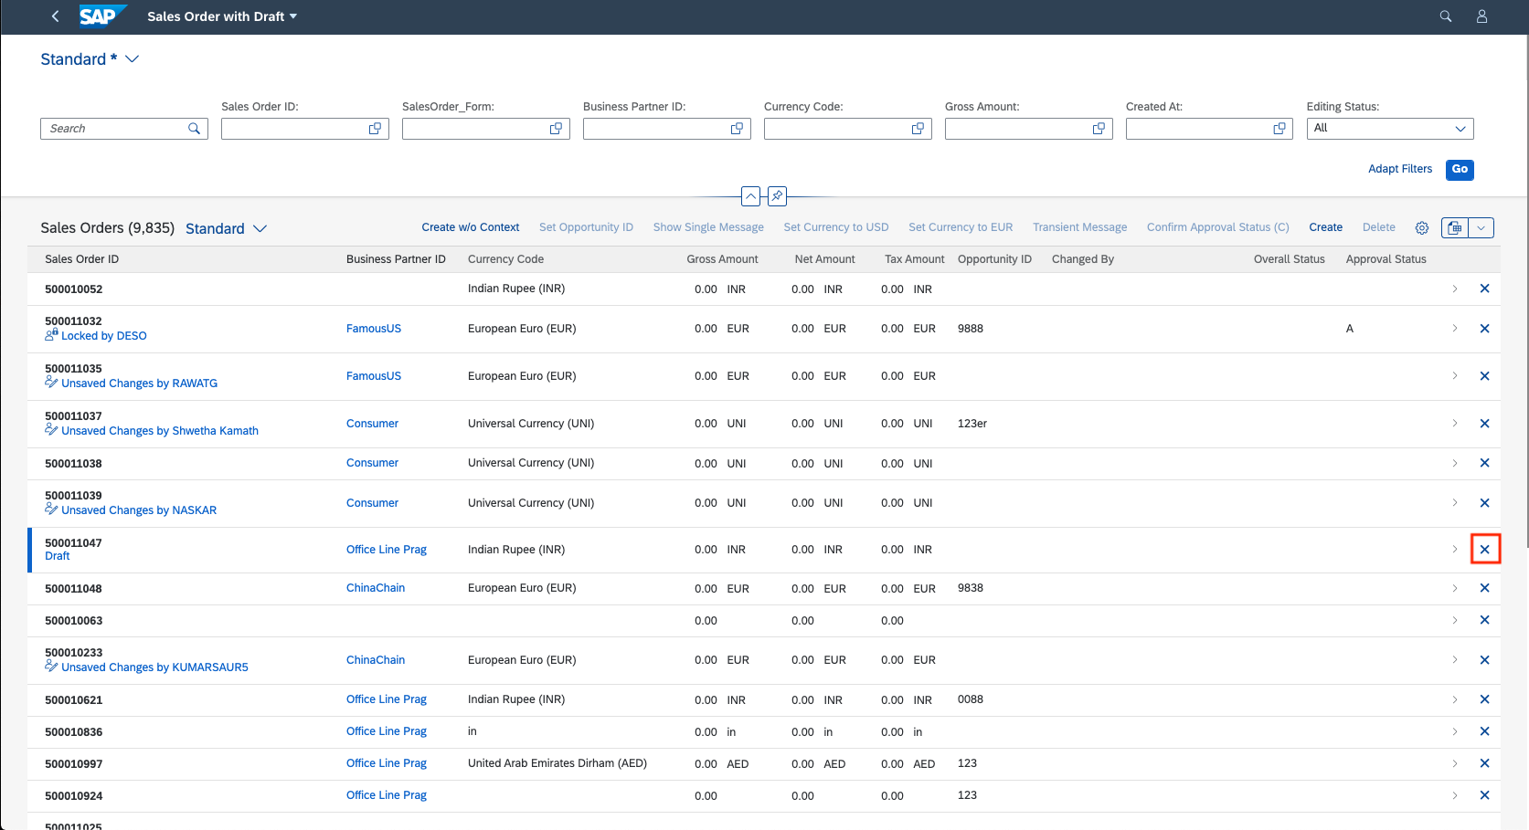Open the search icon in top bar
Image resolution: width=1529 pixels, height=830 pixels.
click(1446, 16)
